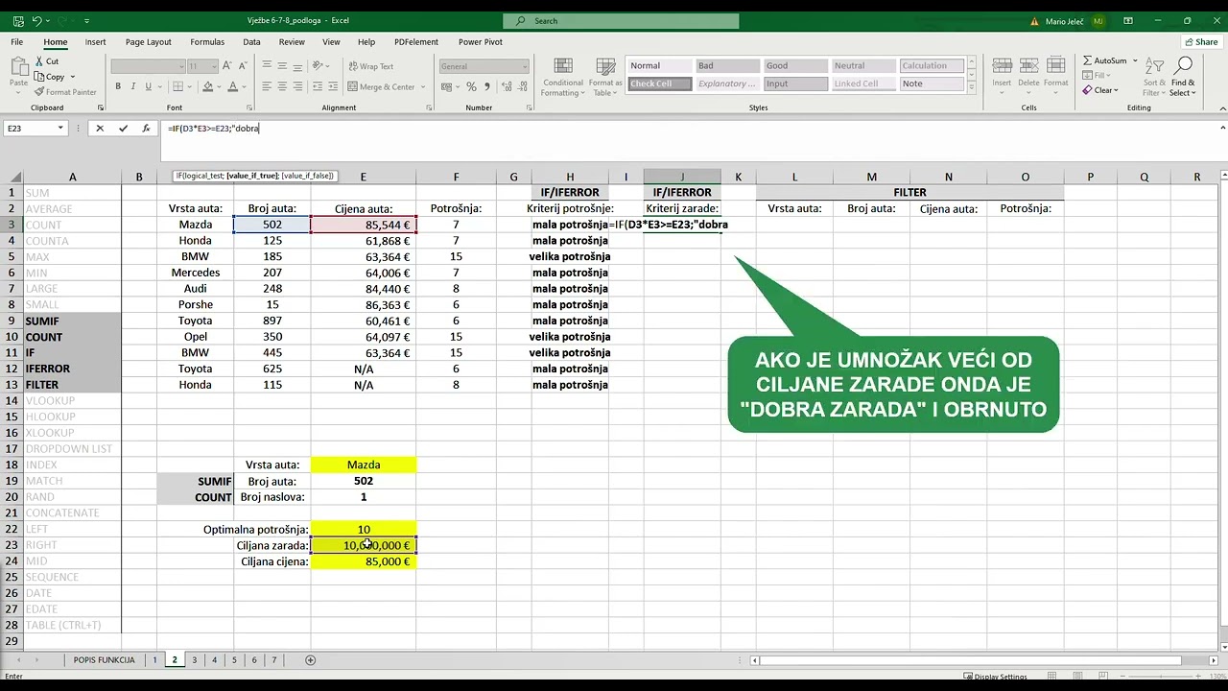
Task: Open the General number format dropdown
Action: 525,66
